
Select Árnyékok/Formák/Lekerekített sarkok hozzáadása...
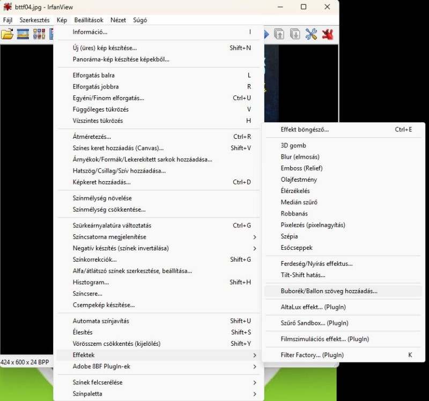coord(159,159)
